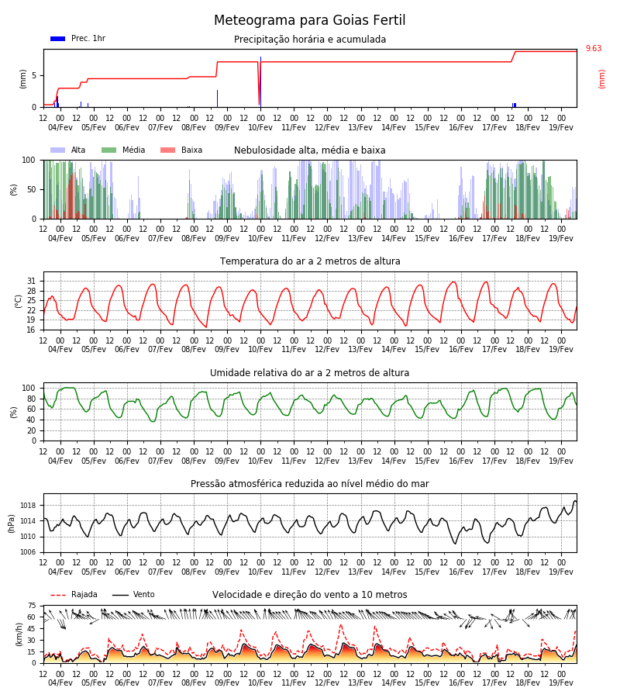This screenshot has height=698, width=620.
Task: Click the 1018 tick on pressure axis
Action: click(x=28, y=506)
